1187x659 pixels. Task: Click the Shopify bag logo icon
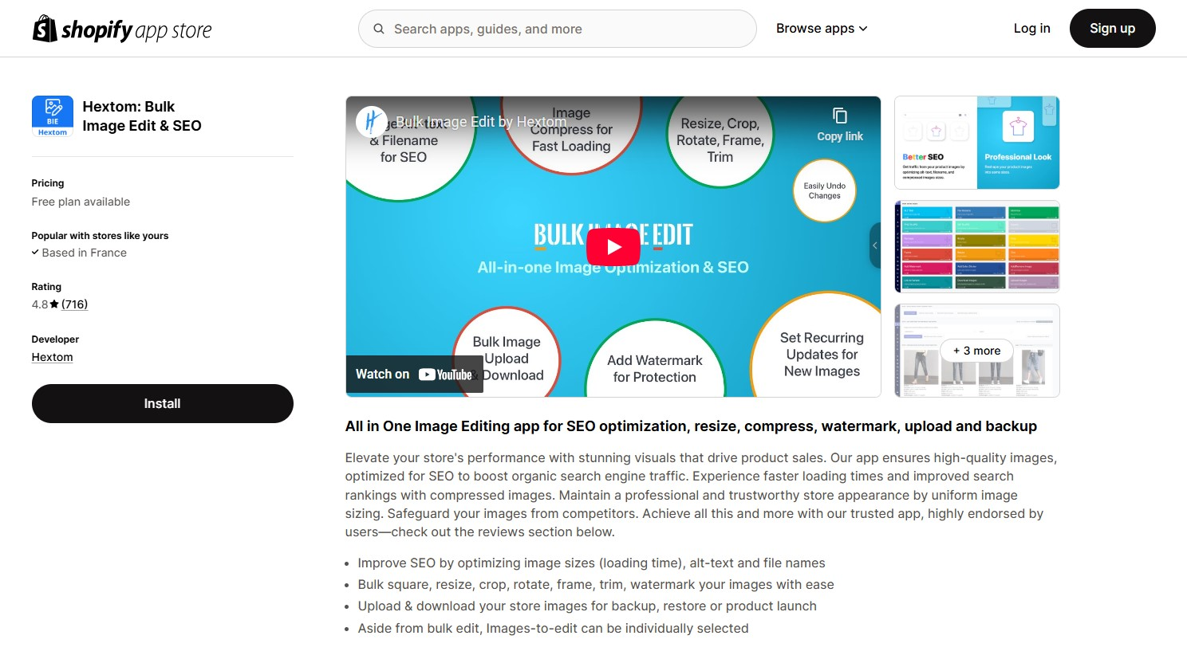point(45,29)
